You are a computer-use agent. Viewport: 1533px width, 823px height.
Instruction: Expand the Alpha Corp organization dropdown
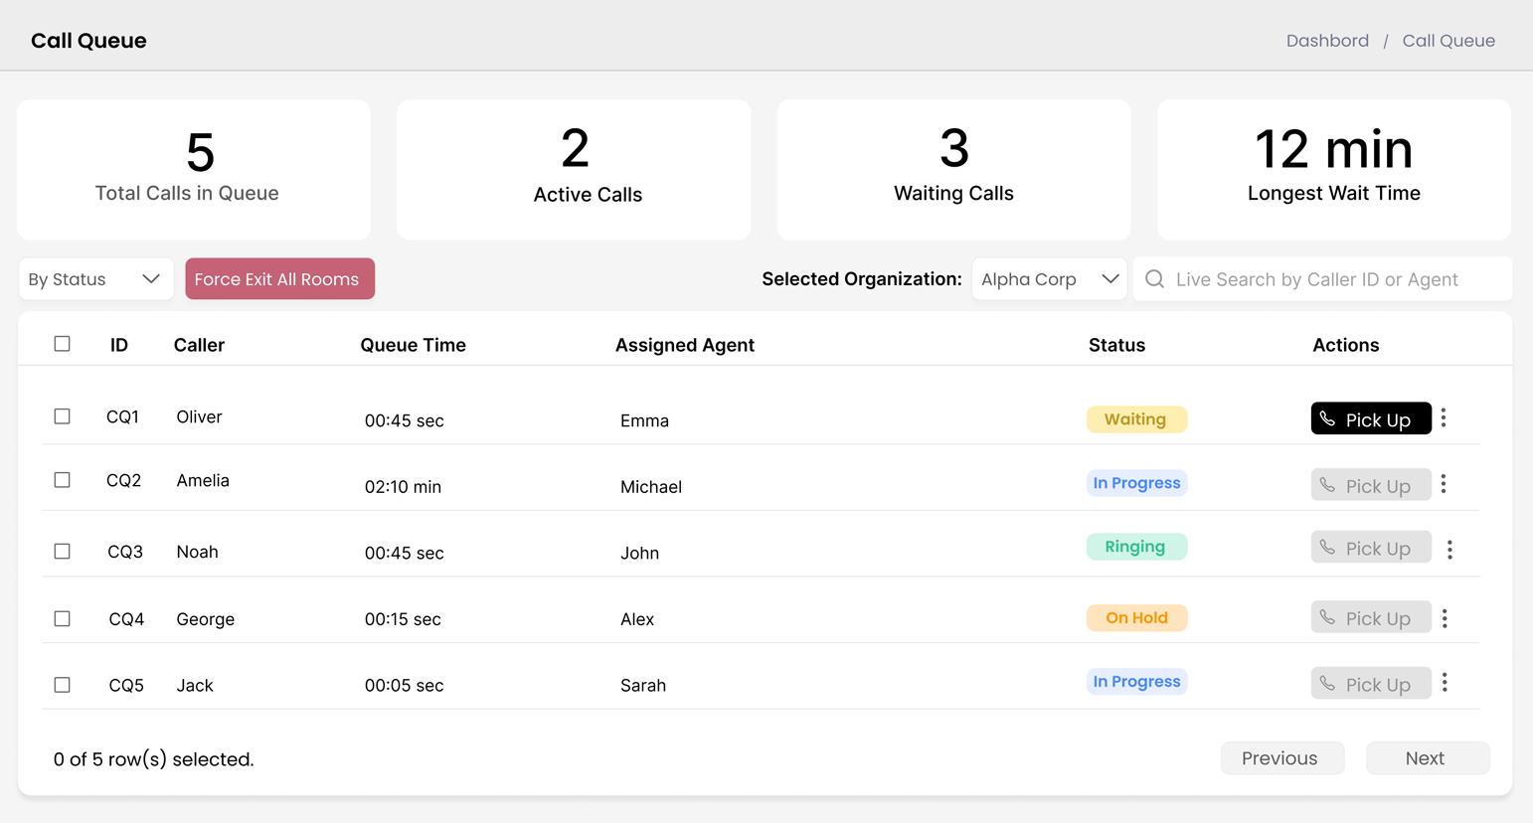pyautogui.click(x=1049, y=279)
